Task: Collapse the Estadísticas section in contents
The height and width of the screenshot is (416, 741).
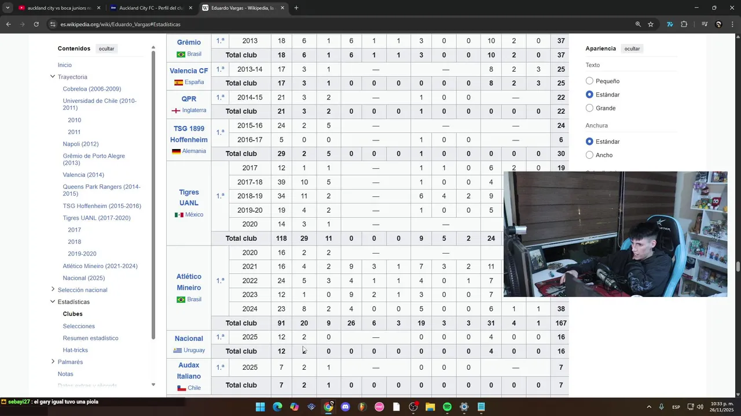Action: point(53,302)
